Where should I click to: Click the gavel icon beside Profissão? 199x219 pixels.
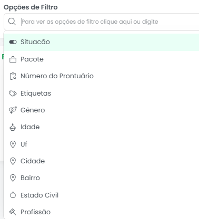coord(13,212)
